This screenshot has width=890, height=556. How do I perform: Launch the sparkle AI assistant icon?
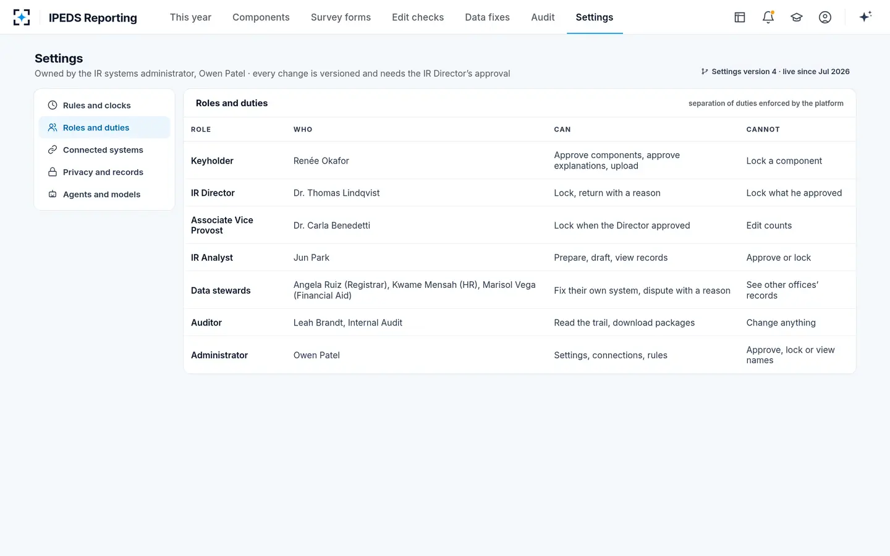point(865,17)
